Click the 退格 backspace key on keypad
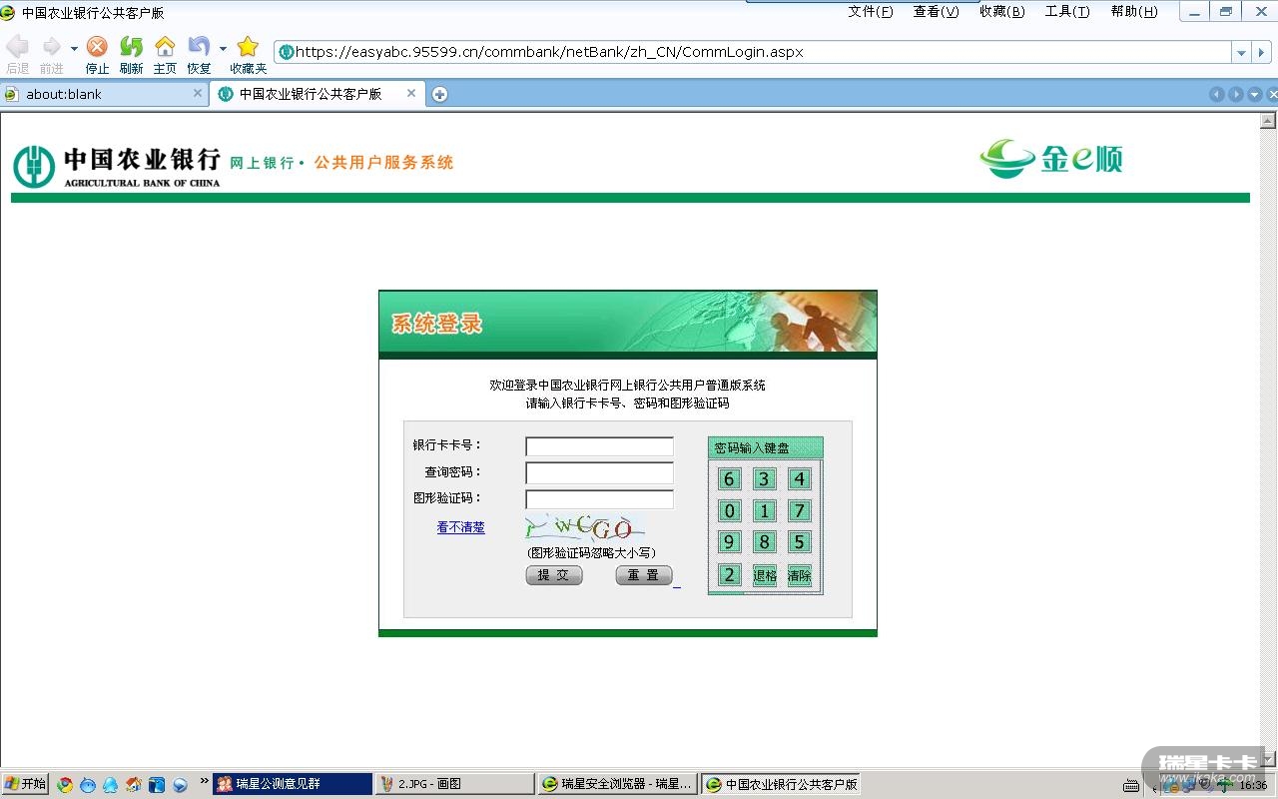The height and width of the screenshot is (799, 1278). pyautogui.click(x=765, y=575)
